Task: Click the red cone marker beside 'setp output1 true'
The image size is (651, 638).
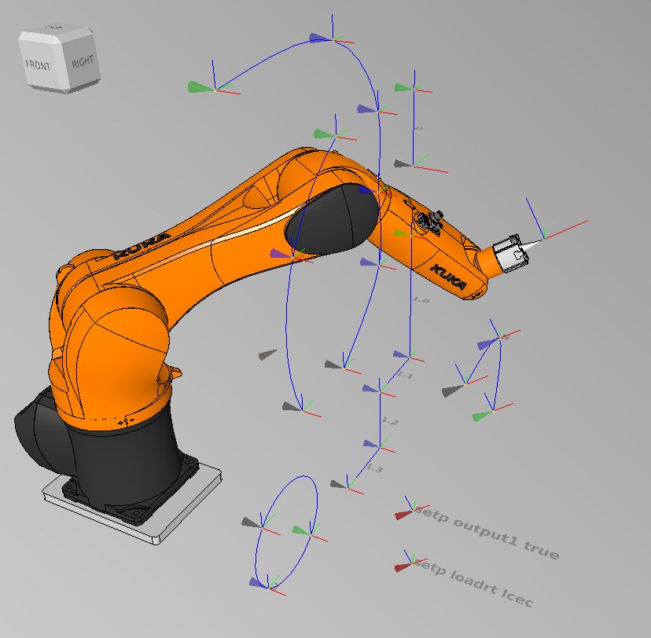Action: pyautogui.click(x=403, y=515)
